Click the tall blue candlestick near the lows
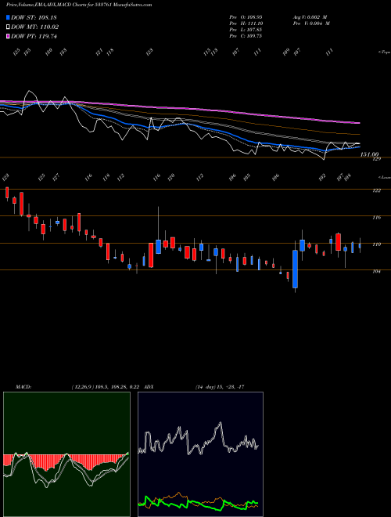 pyautogui.click(x=296, y=269)
